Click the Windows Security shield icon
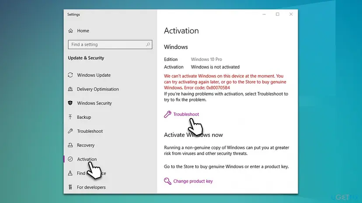 tap(70, 103)
